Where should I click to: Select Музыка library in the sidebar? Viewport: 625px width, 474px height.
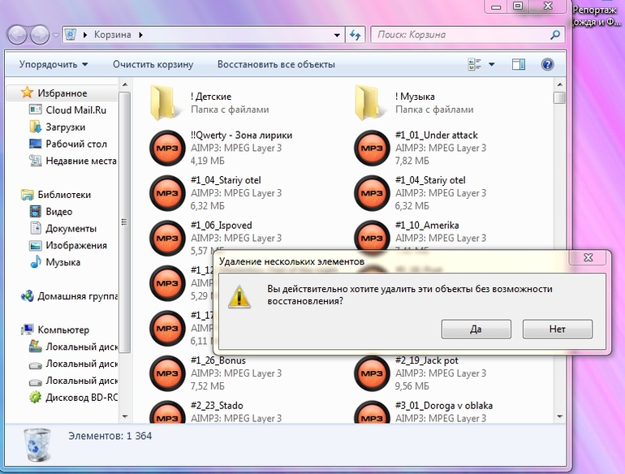[62, 262]
